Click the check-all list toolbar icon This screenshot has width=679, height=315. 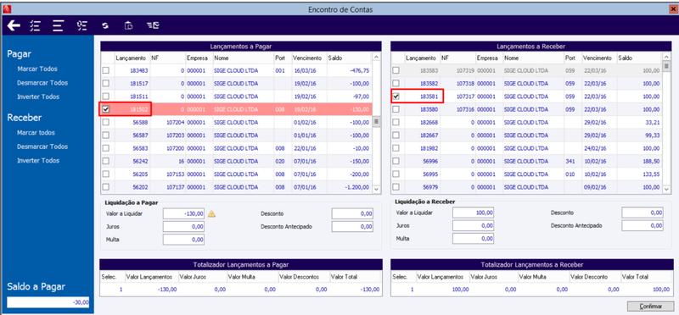click(x=35, y=26)
